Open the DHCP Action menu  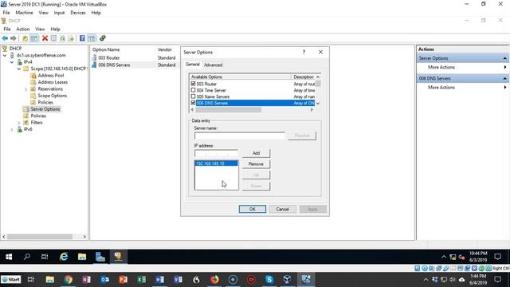pyautogui.click(x=23, y=29)
